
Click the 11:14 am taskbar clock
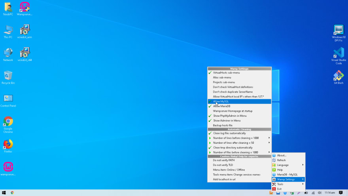[329, 193]
